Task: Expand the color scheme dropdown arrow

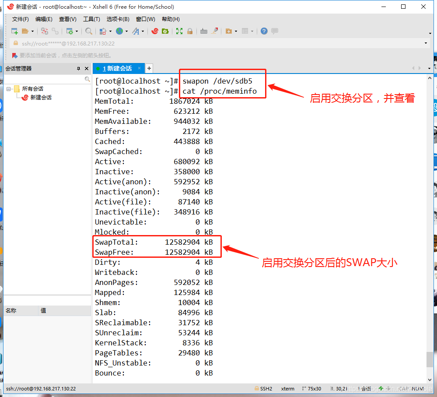Action: click(x=110, y=31)
